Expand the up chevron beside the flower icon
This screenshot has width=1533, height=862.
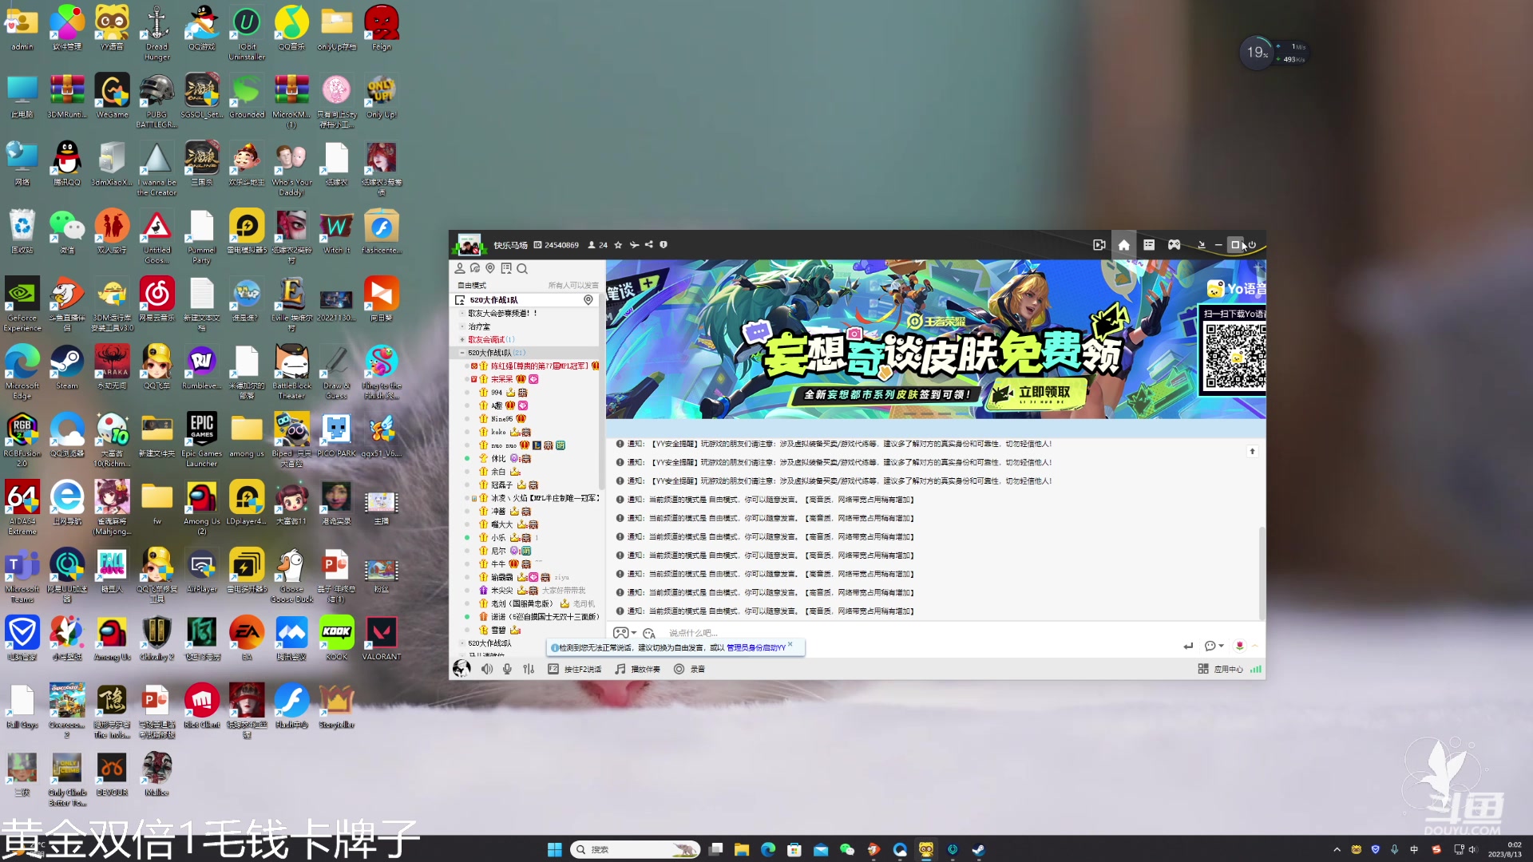tap(1254, 646)
